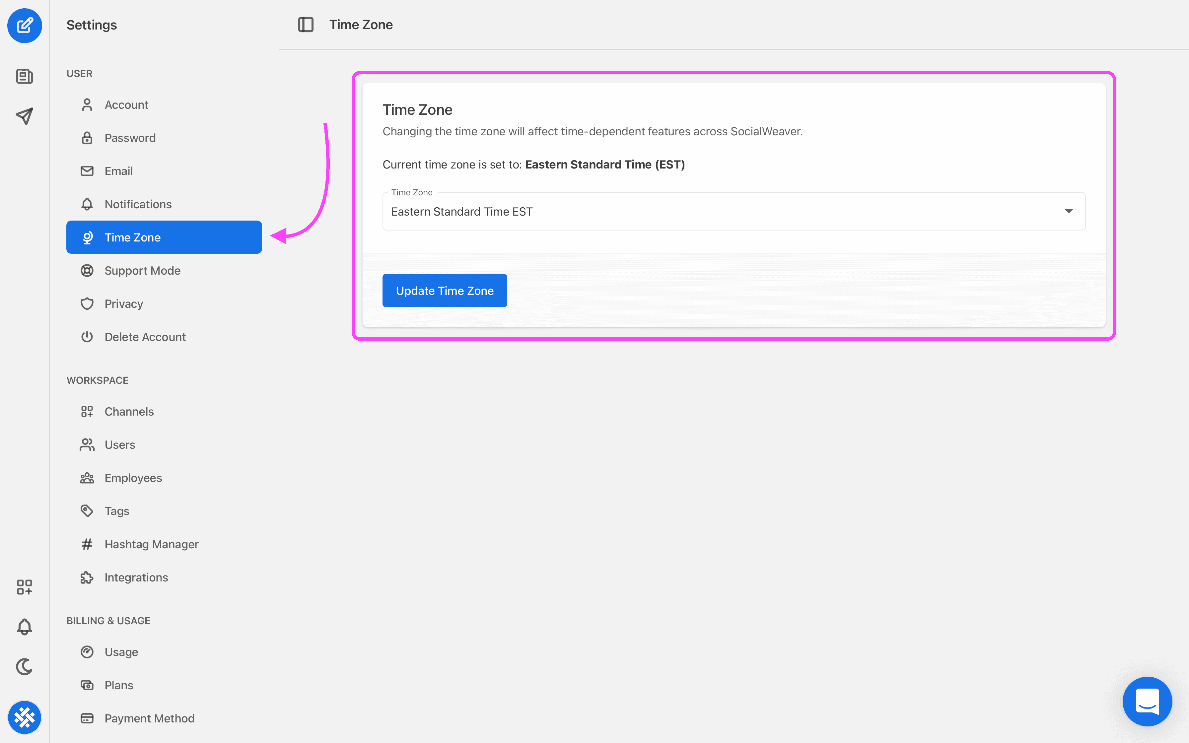Select the send/publish icon in sidebar
This screenshot has width=1189, height=743.
click(x=25, y=115)
